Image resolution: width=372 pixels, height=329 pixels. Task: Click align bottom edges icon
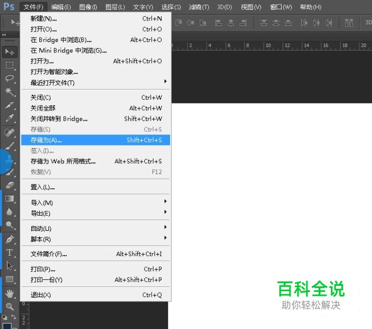point(202,23)
